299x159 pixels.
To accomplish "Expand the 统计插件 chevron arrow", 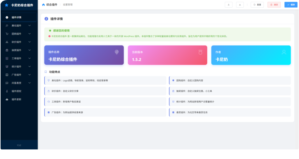I will click(30, 66).
